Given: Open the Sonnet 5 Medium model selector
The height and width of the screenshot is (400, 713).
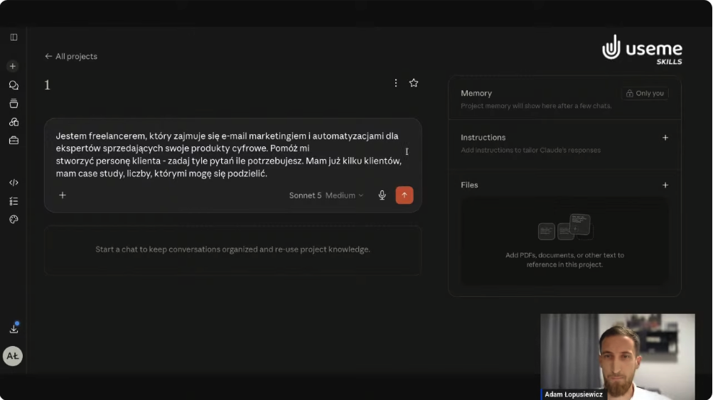Looking at the screenshot, I should (x=326, y=195).
